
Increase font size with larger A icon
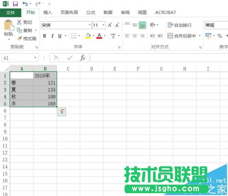(x=110, y=25)
